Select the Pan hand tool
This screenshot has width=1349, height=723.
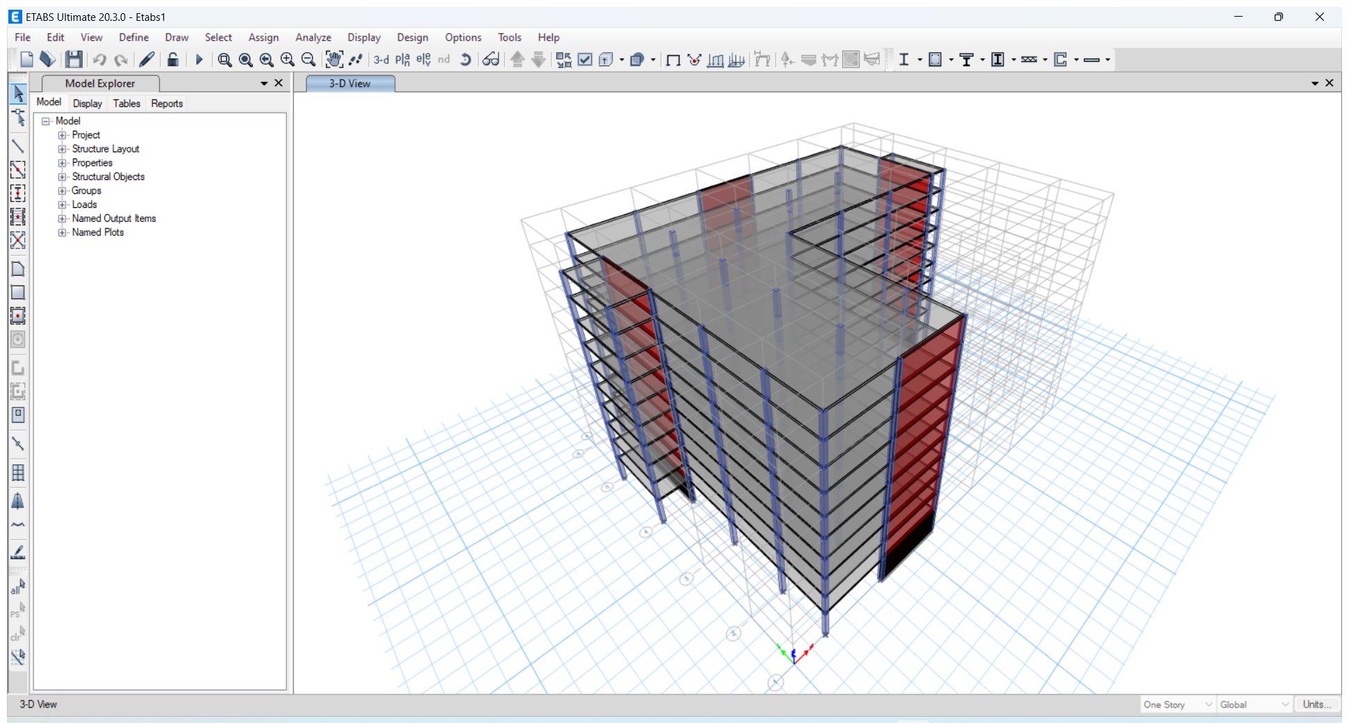334,60
